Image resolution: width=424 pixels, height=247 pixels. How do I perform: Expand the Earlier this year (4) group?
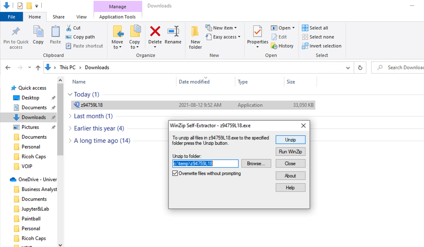click(70, 128)
